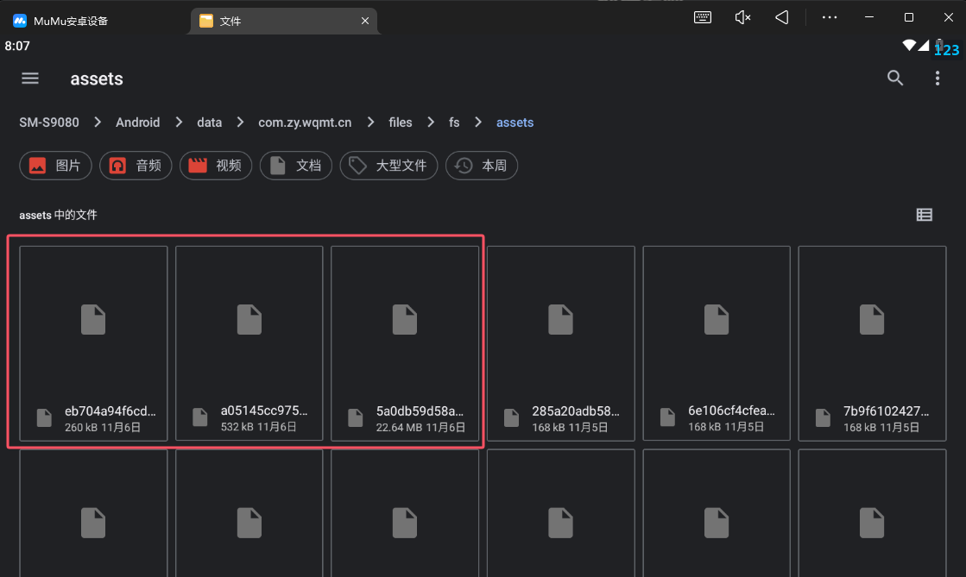Image resolution: width=966 pixels, height=577 pixels.
Task: Select the MuMu安卓设备 home tab
Action: tap(60, 21)
